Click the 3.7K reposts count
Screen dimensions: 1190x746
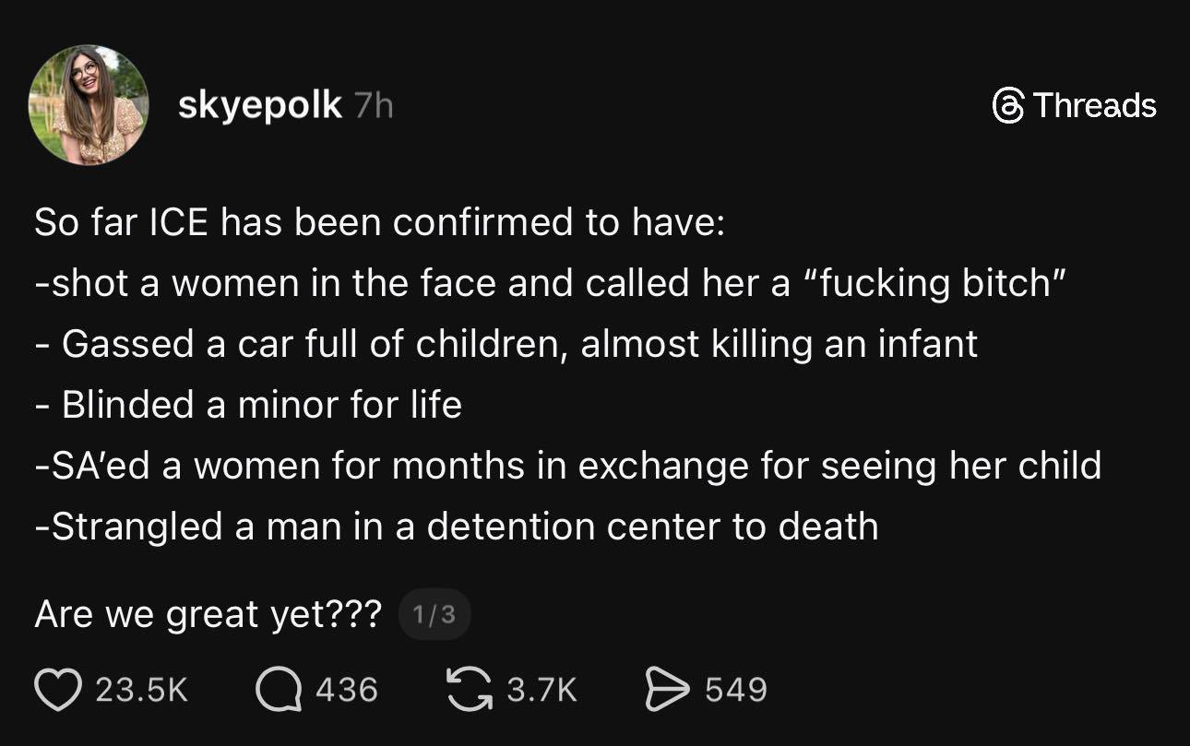(542, 691)
